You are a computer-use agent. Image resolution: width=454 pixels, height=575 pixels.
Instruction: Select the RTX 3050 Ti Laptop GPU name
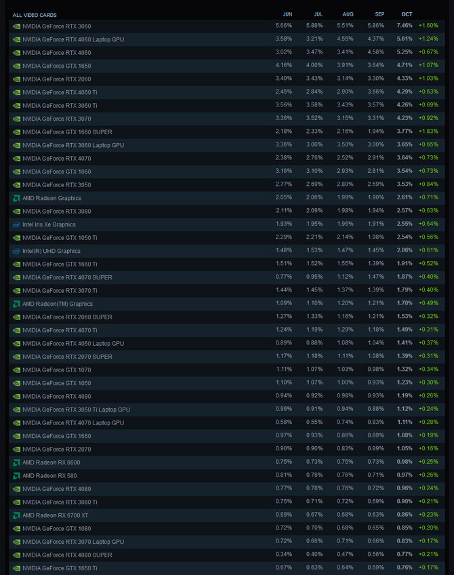76,410
